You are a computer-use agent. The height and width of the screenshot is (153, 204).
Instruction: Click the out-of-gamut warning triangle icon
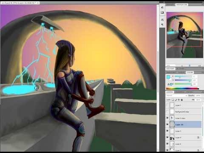pos(168,84)
